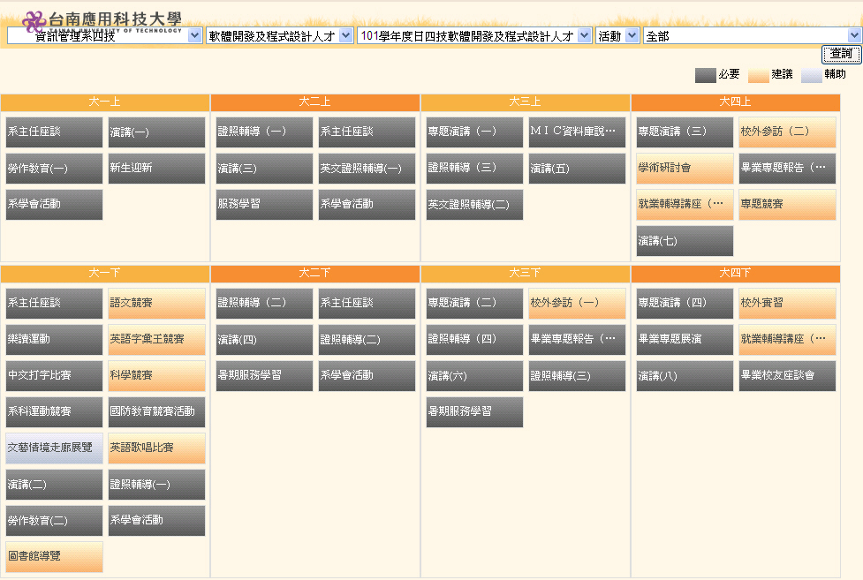Click the light blue 文藝情境走廊展覽 tile
The image size is (863, 580).
click(54, 448)
